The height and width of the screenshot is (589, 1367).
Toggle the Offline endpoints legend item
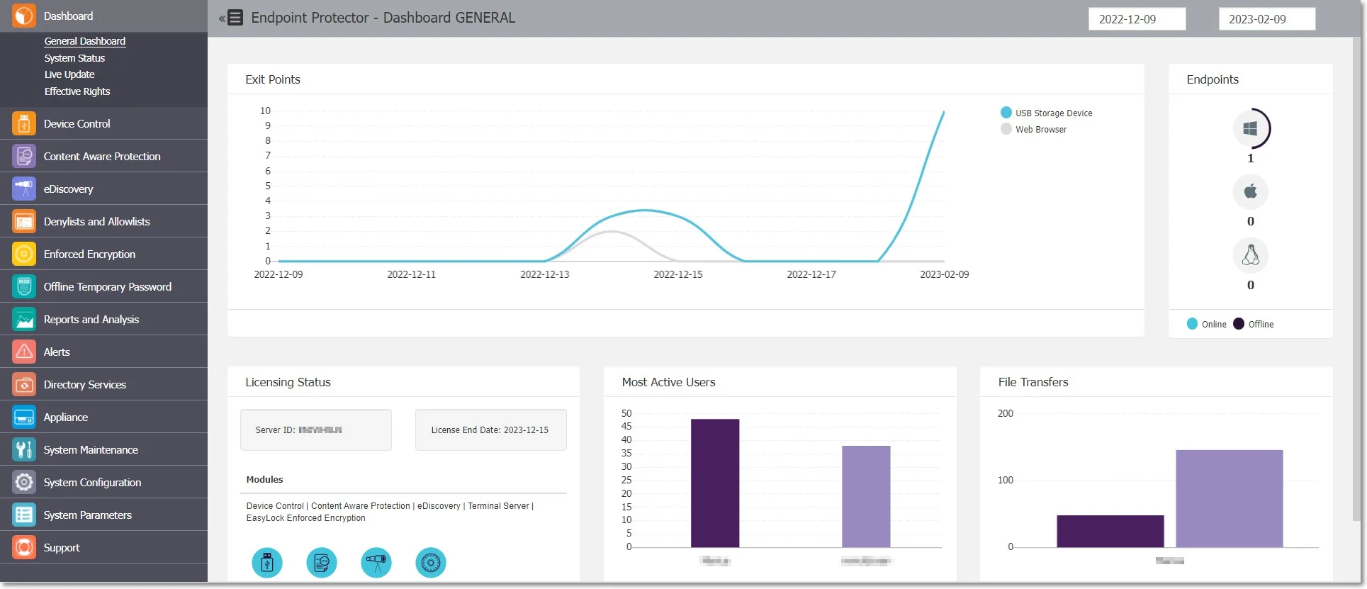[x=1254, y=324]
